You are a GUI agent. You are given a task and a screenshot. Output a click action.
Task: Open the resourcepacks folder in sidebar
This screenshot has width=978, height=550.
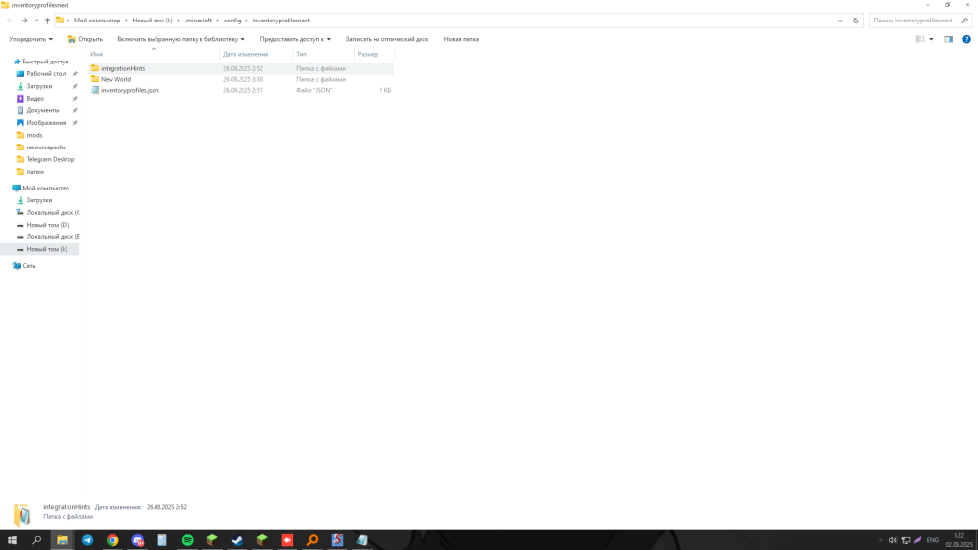(46, 147)
